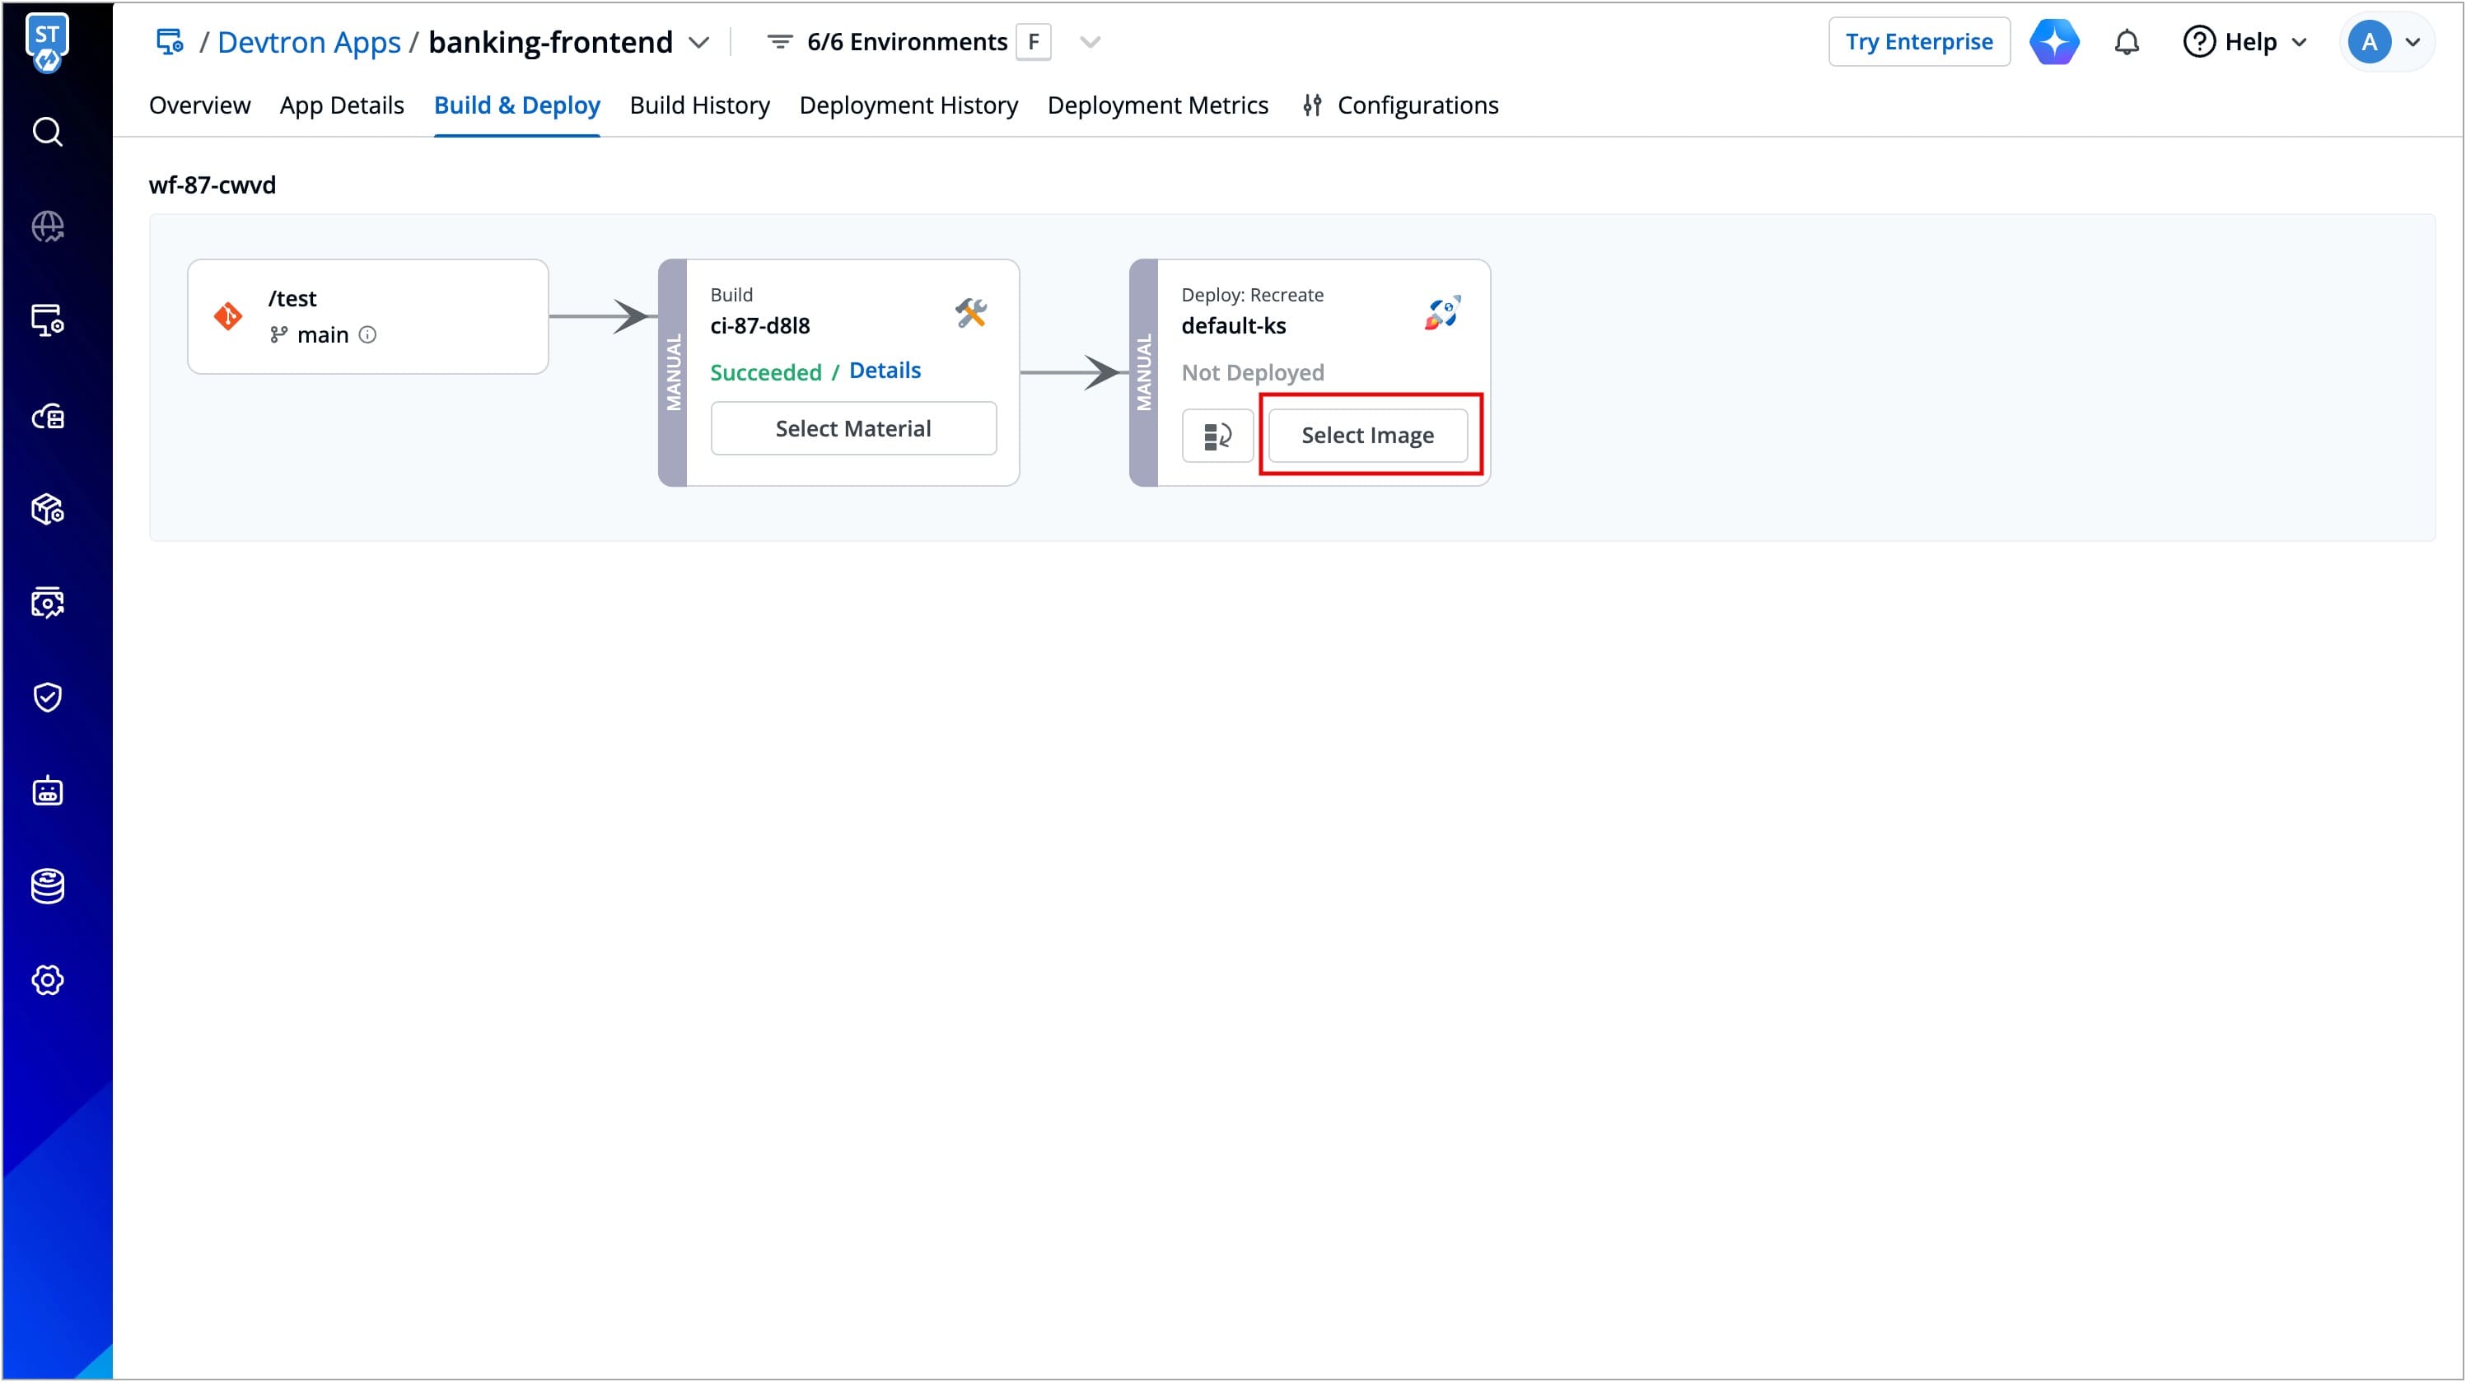Image resolution: width=2466 pixels, height=1382 pixels.
Task: Click the Resource Browser database icon in the sidebar
Action: coord(47,886)
